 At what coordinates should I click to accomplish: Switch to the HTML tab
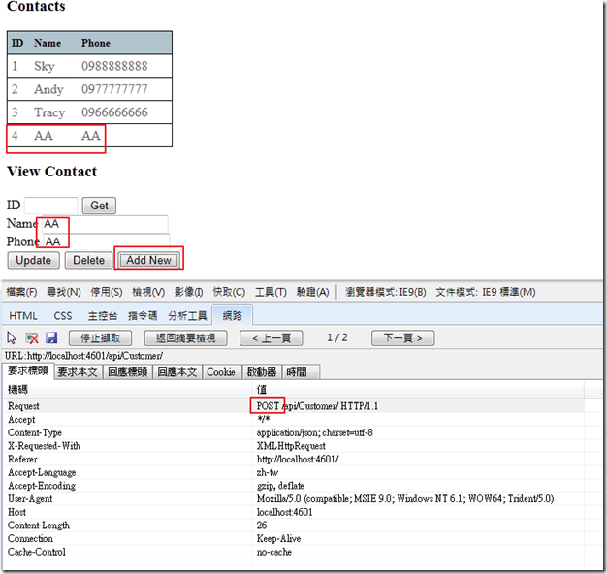click(23, 316)
